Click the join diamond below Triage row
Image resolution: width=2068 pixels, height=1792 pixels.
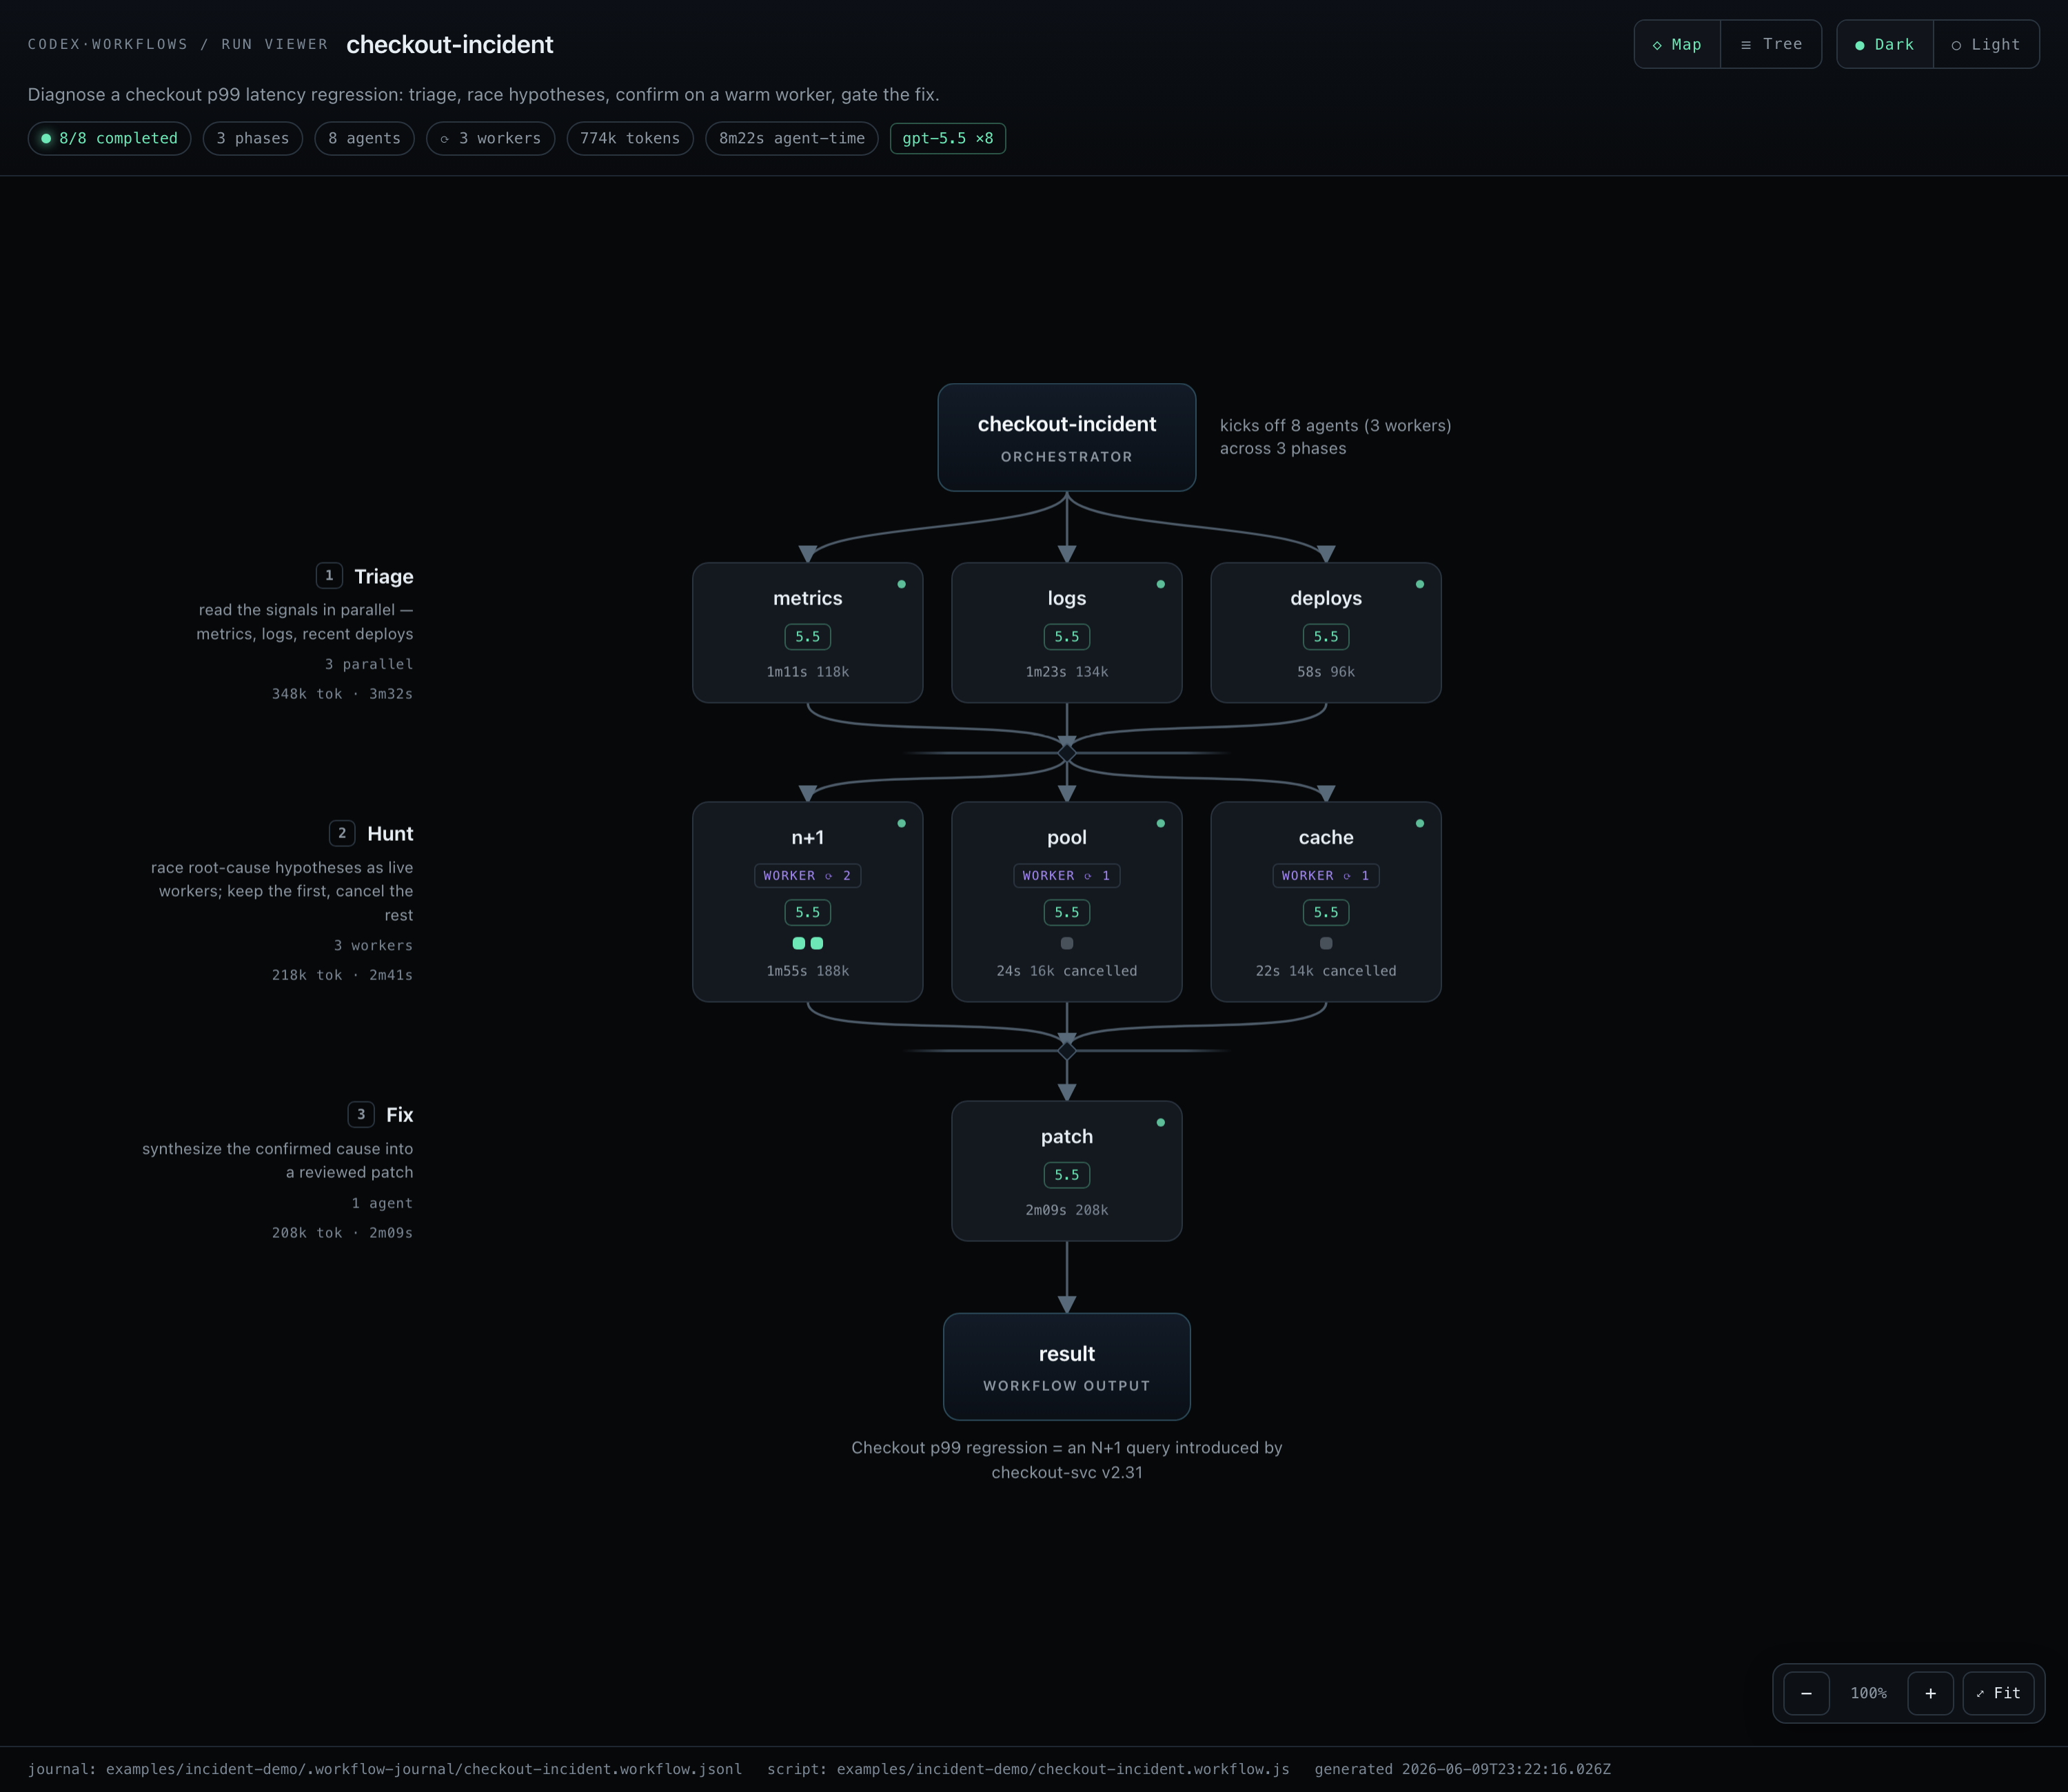tap(1067, 752)
